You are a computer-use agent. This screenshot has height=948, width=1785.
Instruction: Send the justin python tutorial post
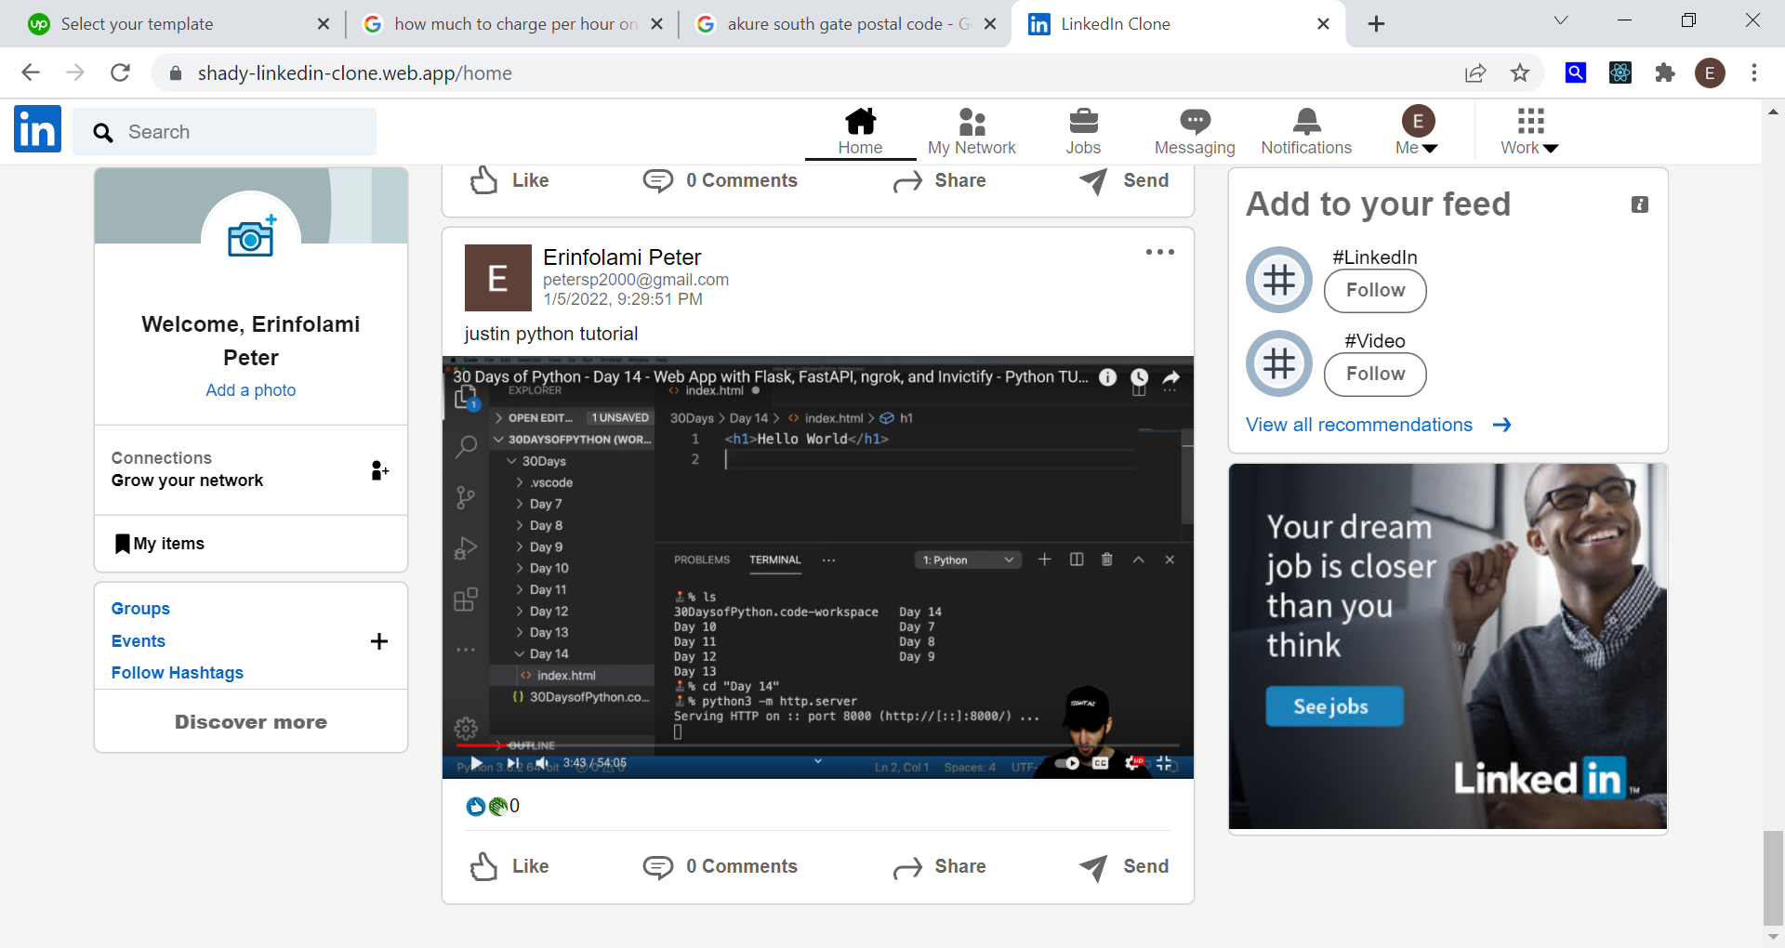pyautogui.click(x=1124, y=866)
